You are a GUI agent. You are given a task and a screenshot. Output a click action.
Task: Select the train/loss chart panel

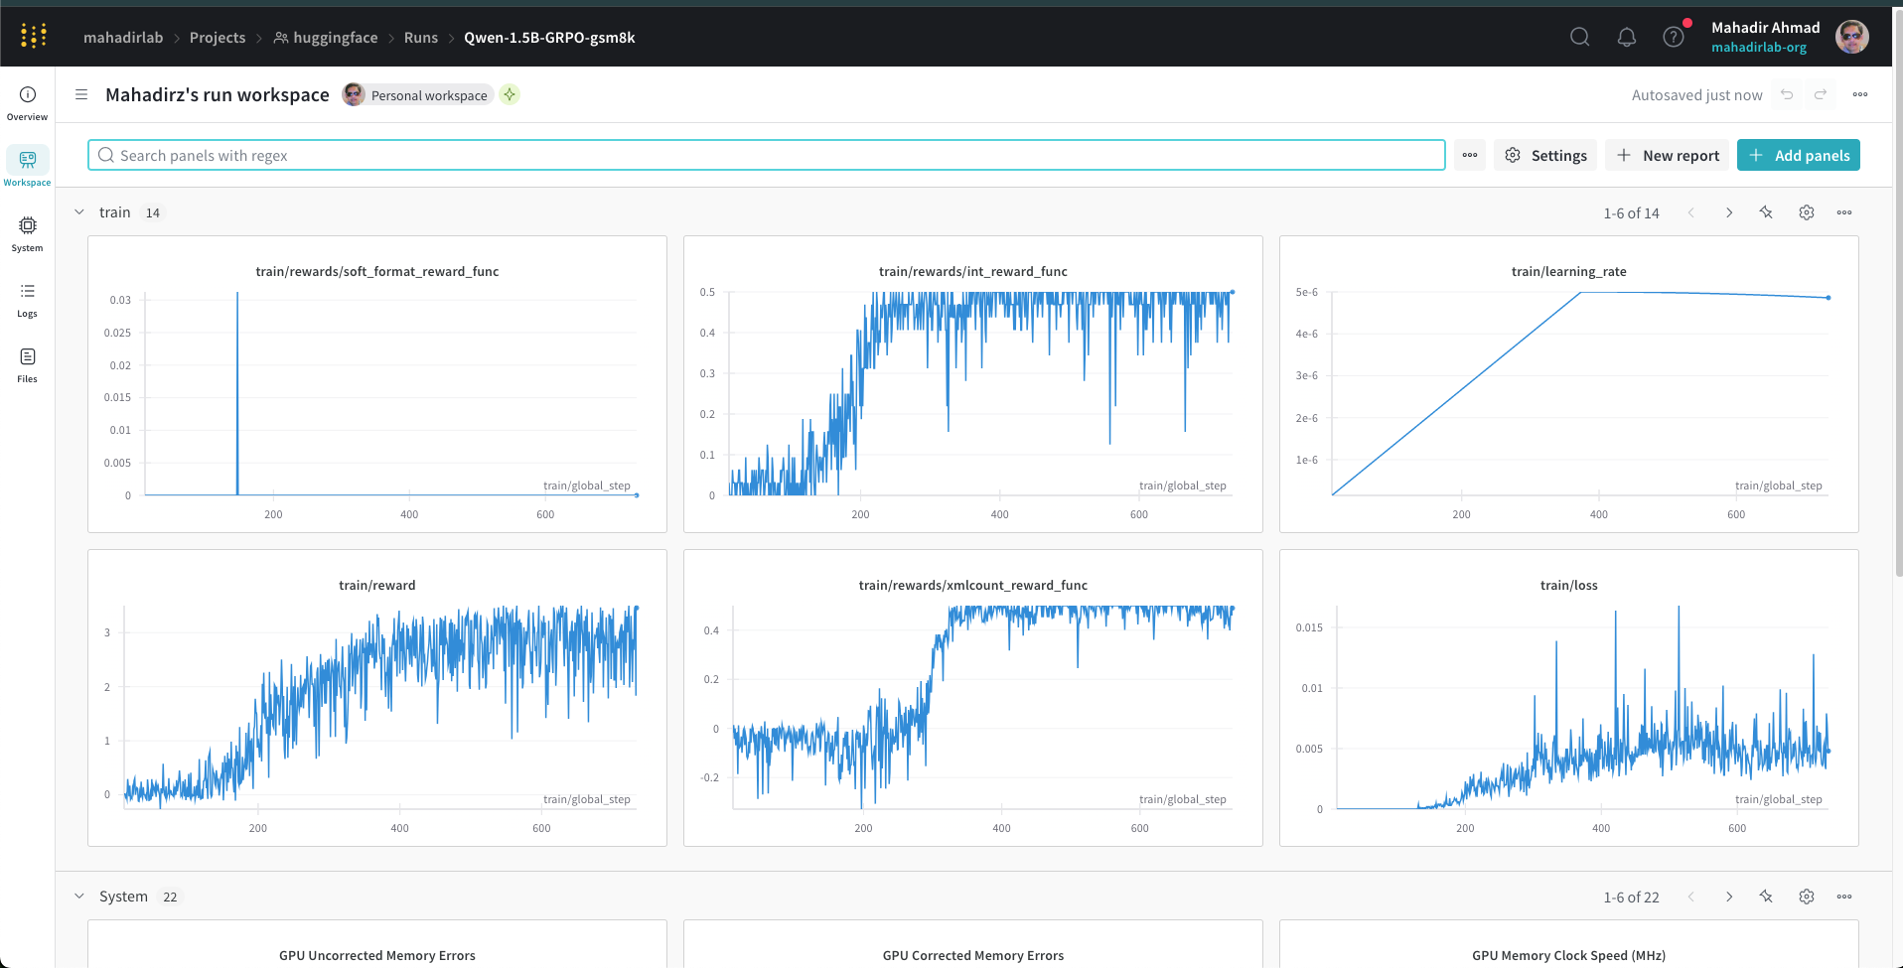point(1569,698)
